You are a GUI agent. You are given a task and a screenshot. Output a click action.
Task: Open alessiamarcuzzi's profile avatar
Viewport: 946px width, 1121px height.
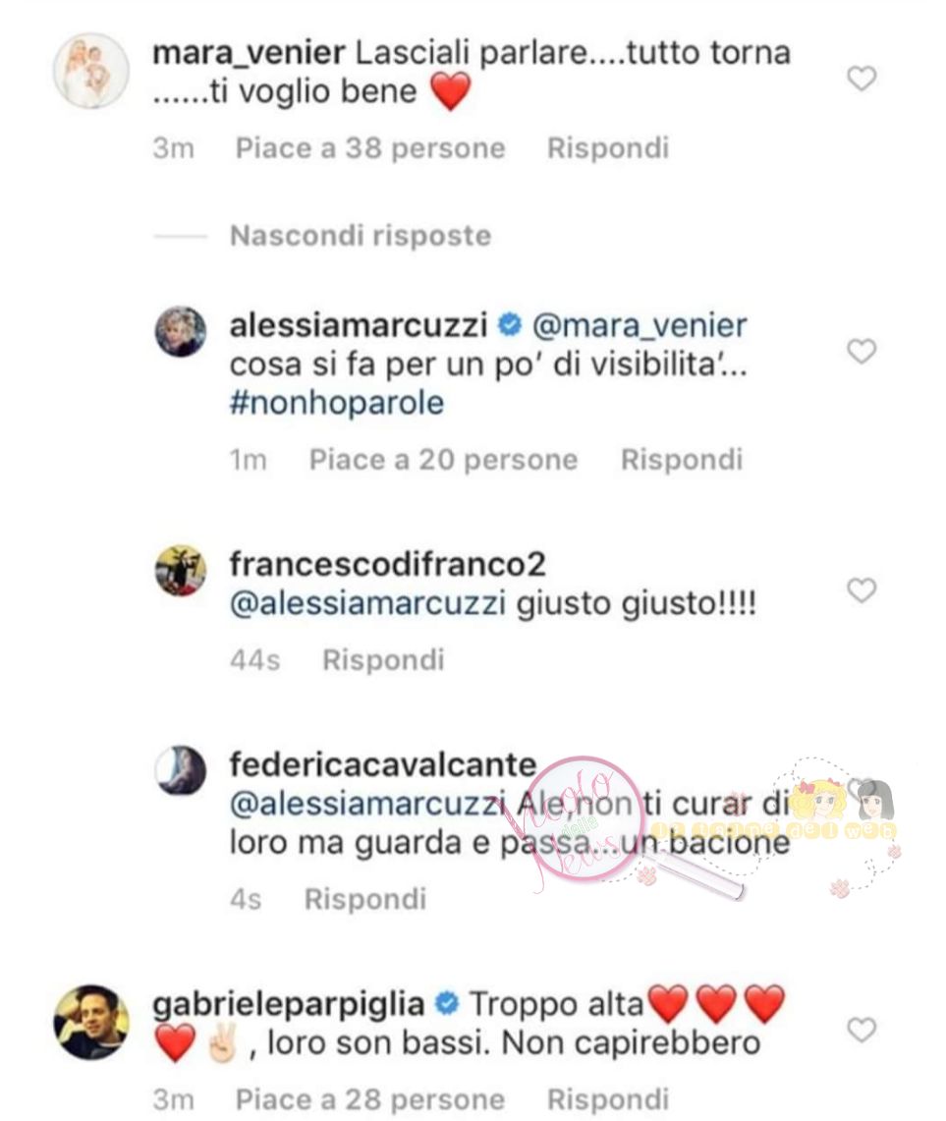(x=181, y=332)
